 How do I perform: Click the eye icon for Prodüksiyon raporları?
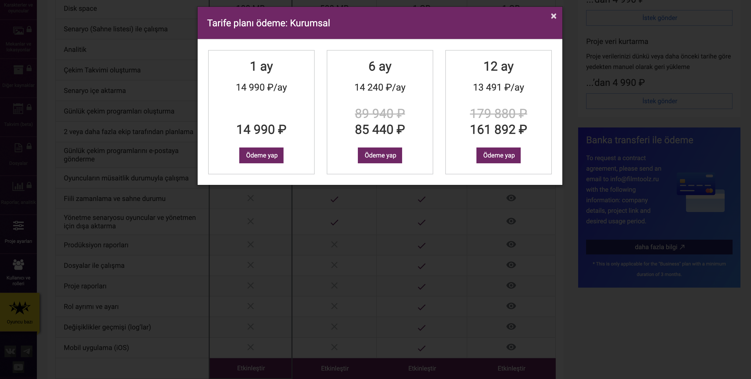[x=511, y=244]
